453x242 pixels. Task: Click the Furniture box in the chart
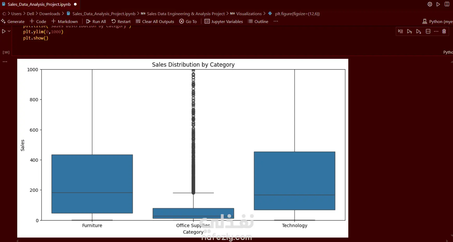pyautogui.click(x=92, y=184)
